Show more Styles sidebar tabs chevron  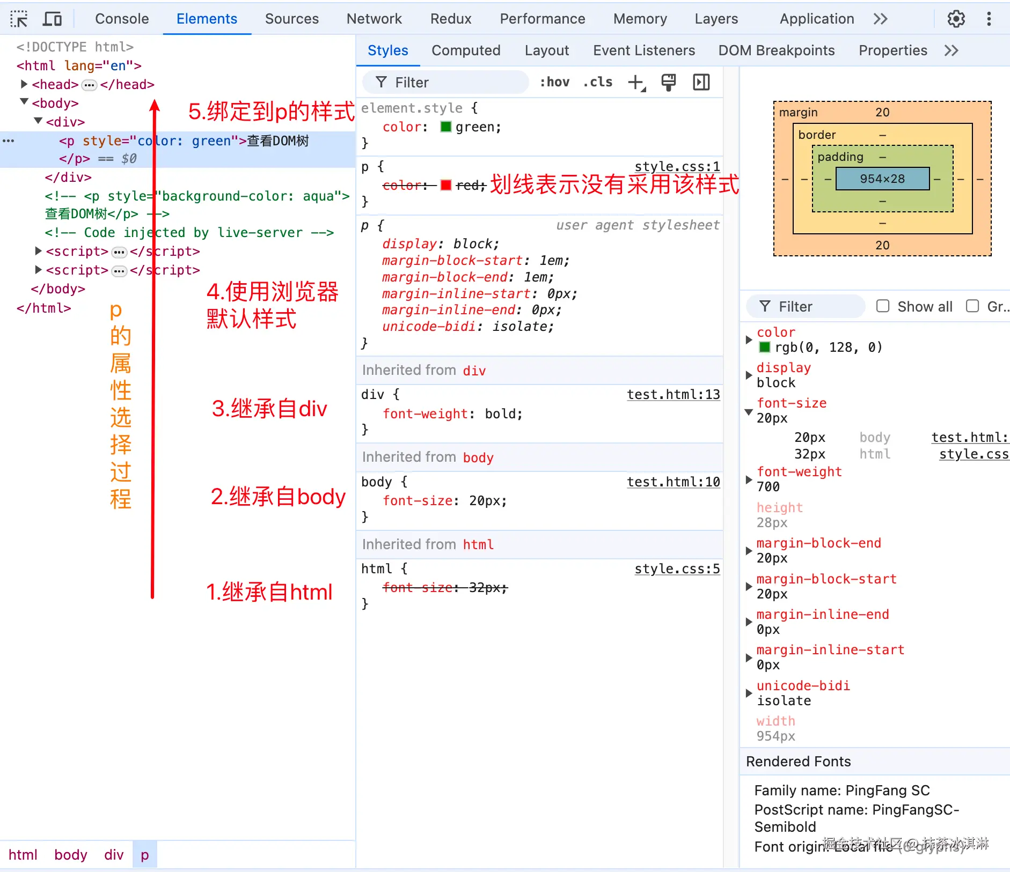952,50
